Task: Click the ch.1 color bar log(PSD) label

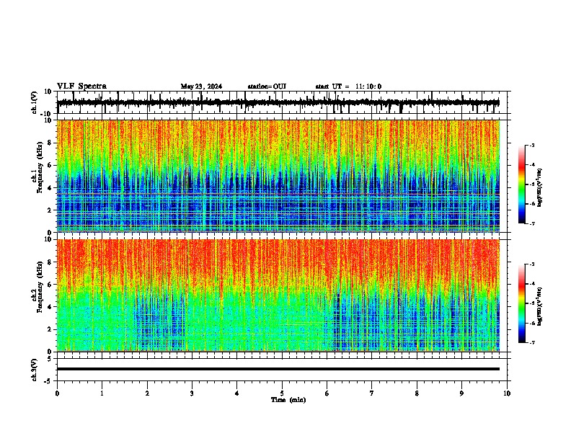Action: coord(540,188)
